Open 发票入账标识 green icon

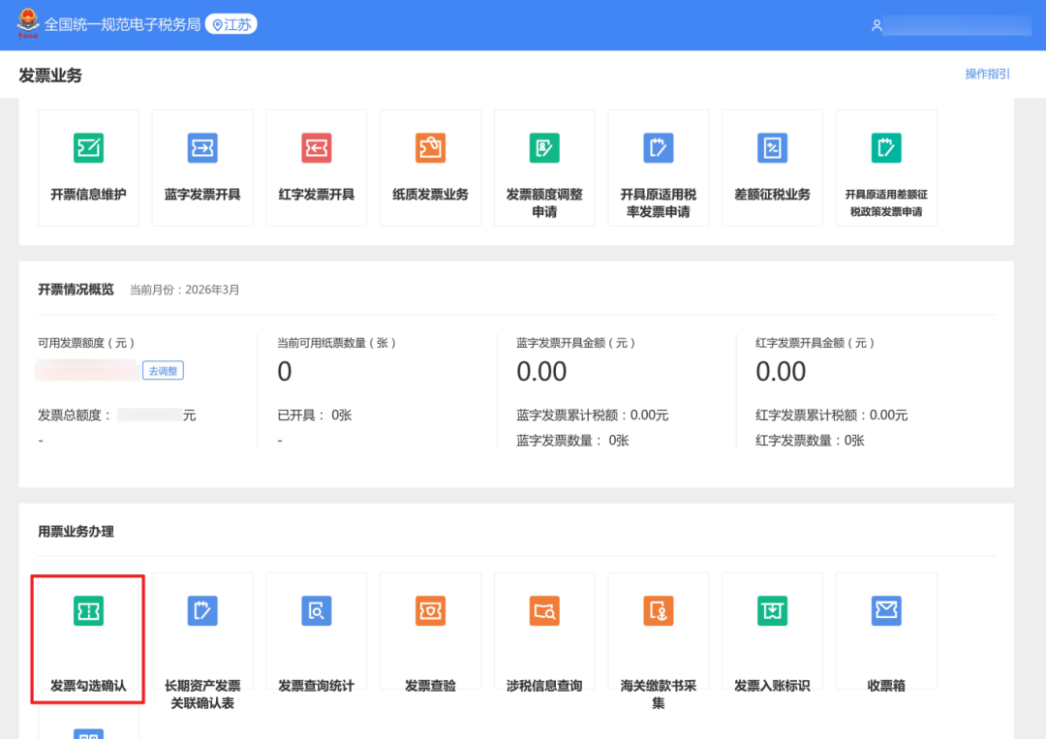[773, 611]
